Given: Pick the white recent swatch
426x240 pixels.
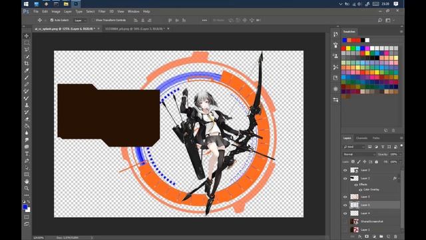Looking at the screenshot, I should coord(367,40).
